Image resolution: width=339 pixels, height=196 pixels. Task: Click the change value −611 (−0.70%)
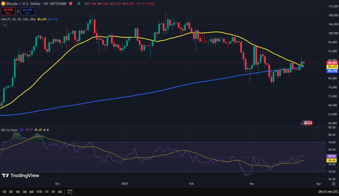[145, 4]
